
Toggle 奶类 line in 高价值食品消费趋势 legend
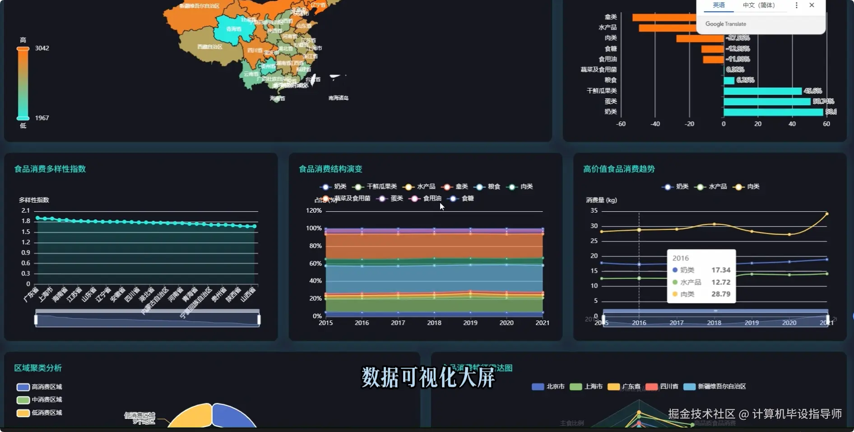click(675, 186)
